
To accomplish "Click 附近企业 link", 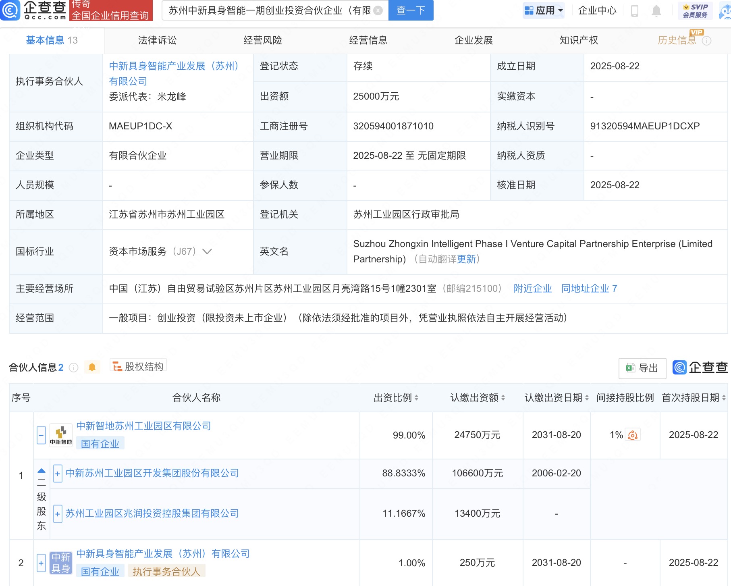I will (x=533, y=289).
